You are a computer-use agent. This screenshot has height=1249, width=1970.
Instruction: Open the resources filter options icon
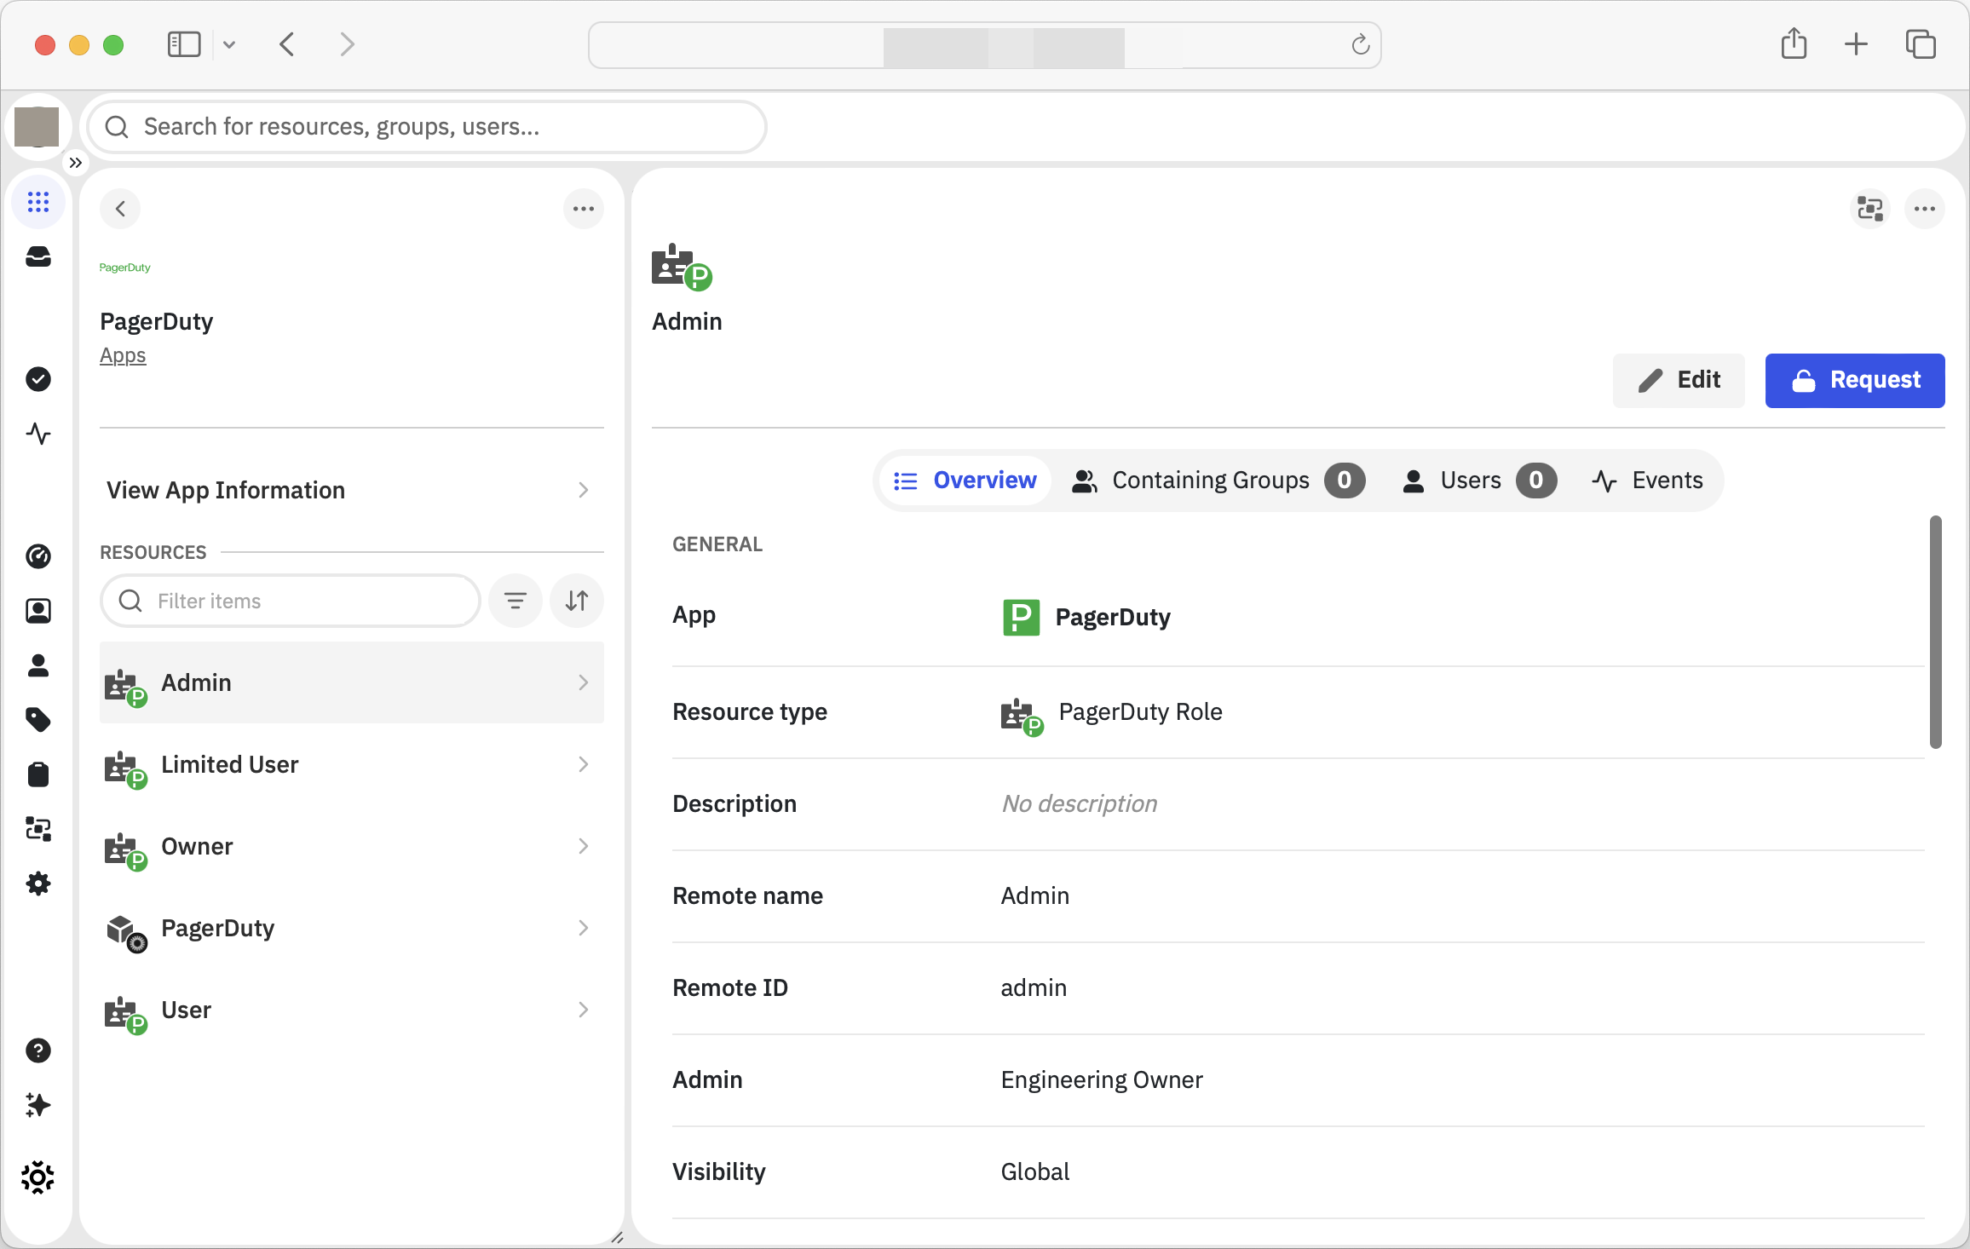pos(516,601)
